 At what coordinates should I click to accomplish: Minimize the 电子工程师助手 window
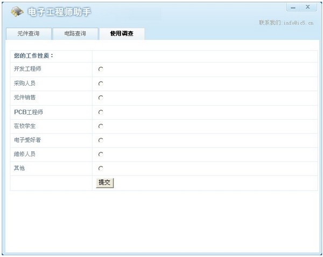pyautogui.click(x=293, y=8)
